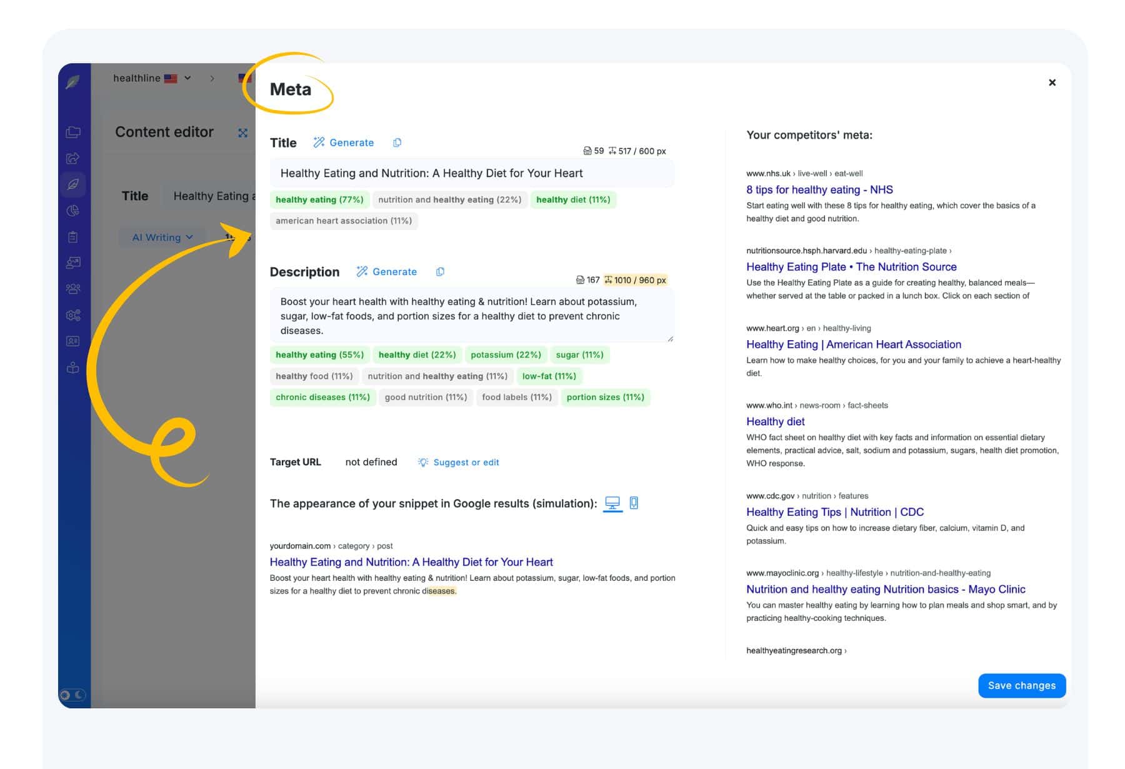Click 'healthy diet (22%)' description tag
Viewport: 1125px width, 769px height.
pos(417,354)
